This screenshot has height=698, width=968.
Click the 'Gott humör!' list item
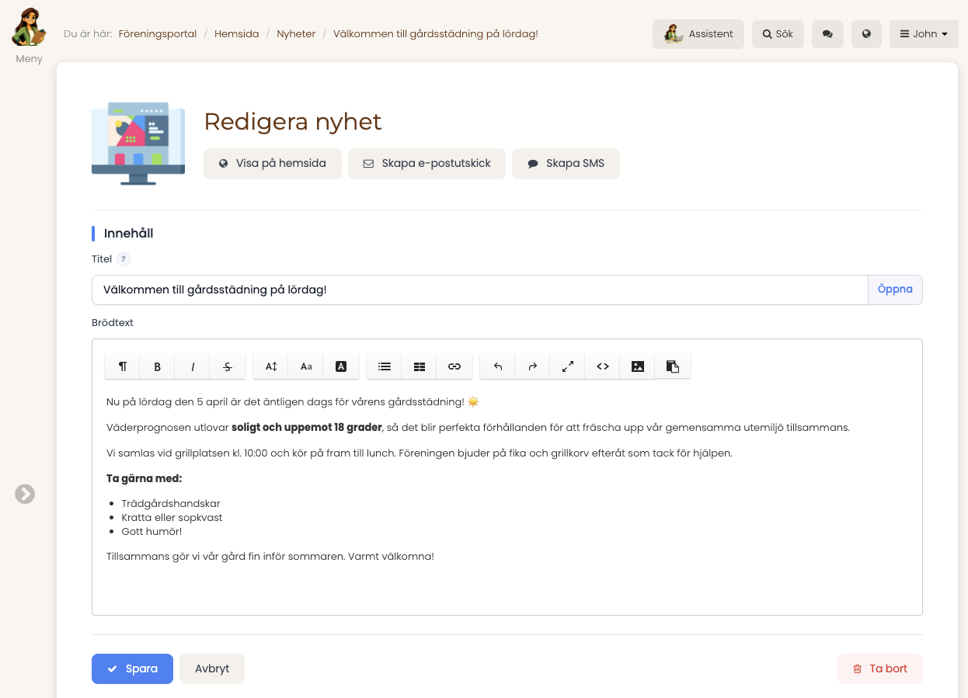click(x=151, y=531)
